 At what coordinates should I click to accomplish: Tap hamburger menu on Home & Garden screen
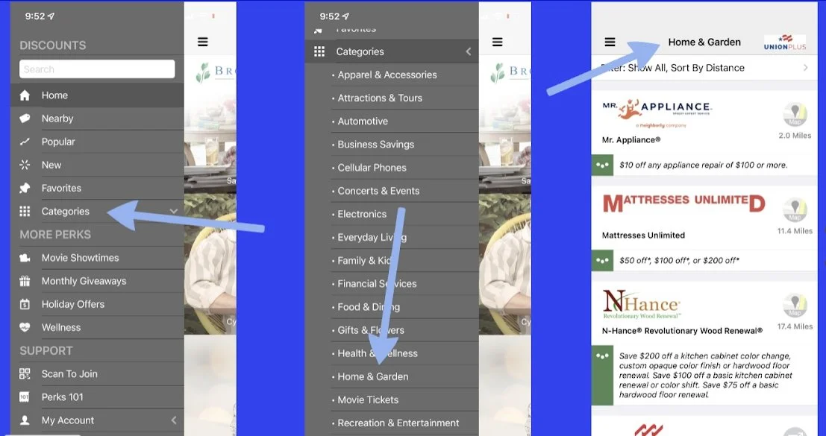point(610,42)
